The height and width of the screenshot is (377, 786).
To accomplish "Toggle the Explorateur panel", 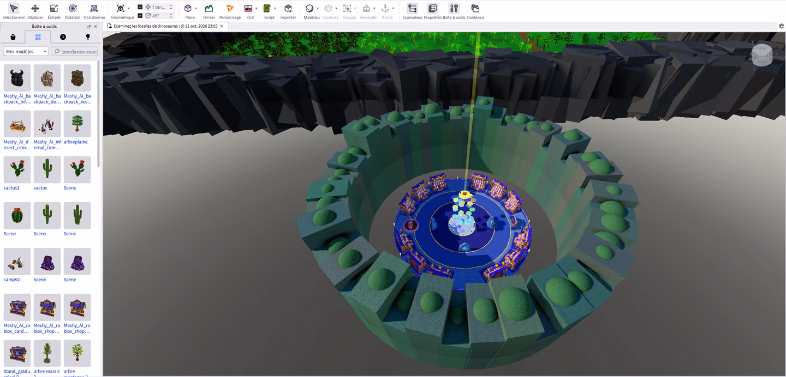I will point(412,11).
